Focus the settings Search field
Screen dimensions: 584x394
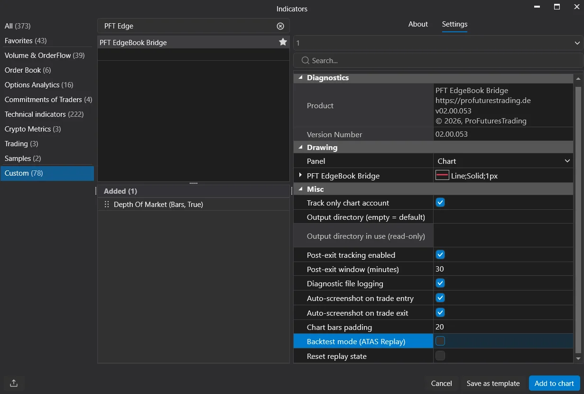pyautogui.click(x=438, y=61)
